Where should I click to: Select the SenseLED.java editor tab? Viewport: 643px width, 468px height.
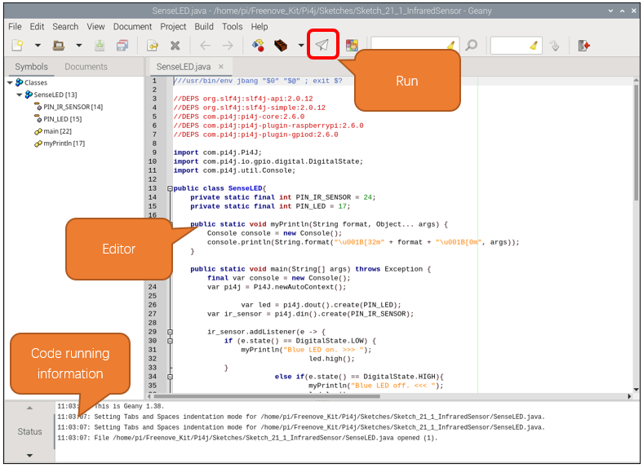click(184, 67)
